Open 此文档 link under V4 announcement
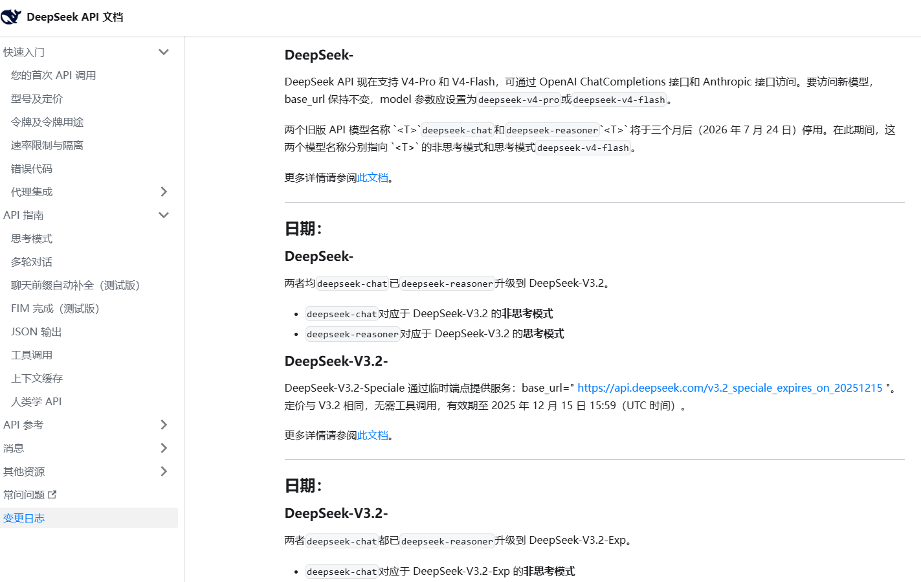The height and width of the screenshot is (582, 921). pos(373,177)
